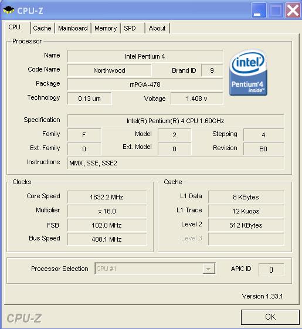This screenshot has height=329, width=302.
Task: Click the Revision value B0
Action: tap(263, 149)
